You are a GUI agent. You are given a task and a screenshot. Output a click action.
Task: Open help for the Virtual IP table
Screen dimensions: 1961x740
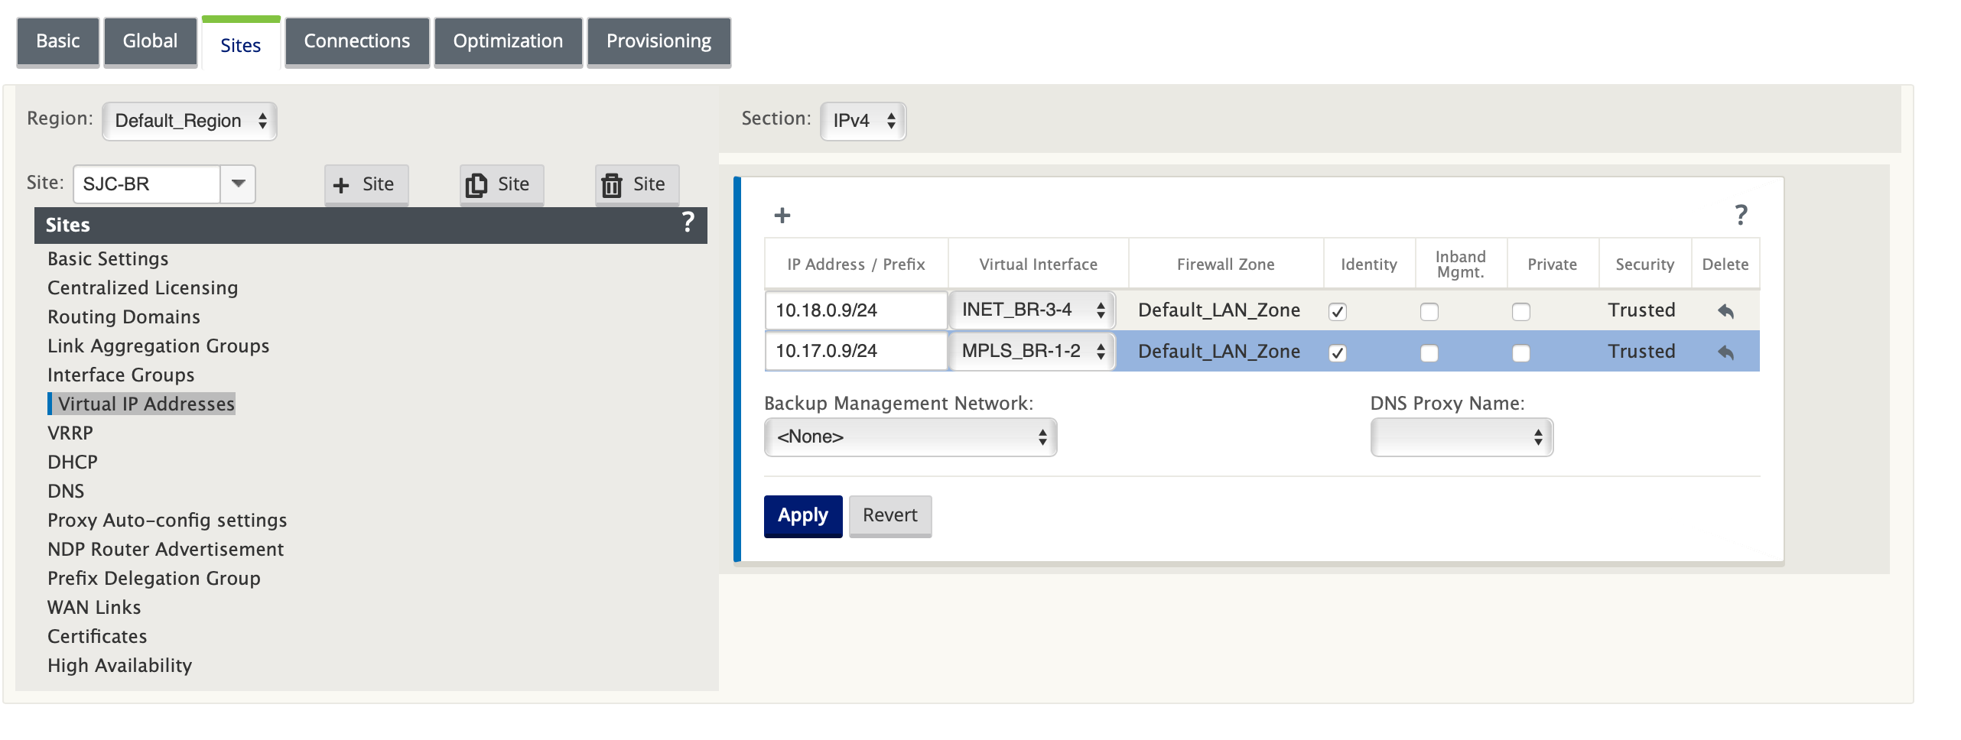tap(1741, 215)
